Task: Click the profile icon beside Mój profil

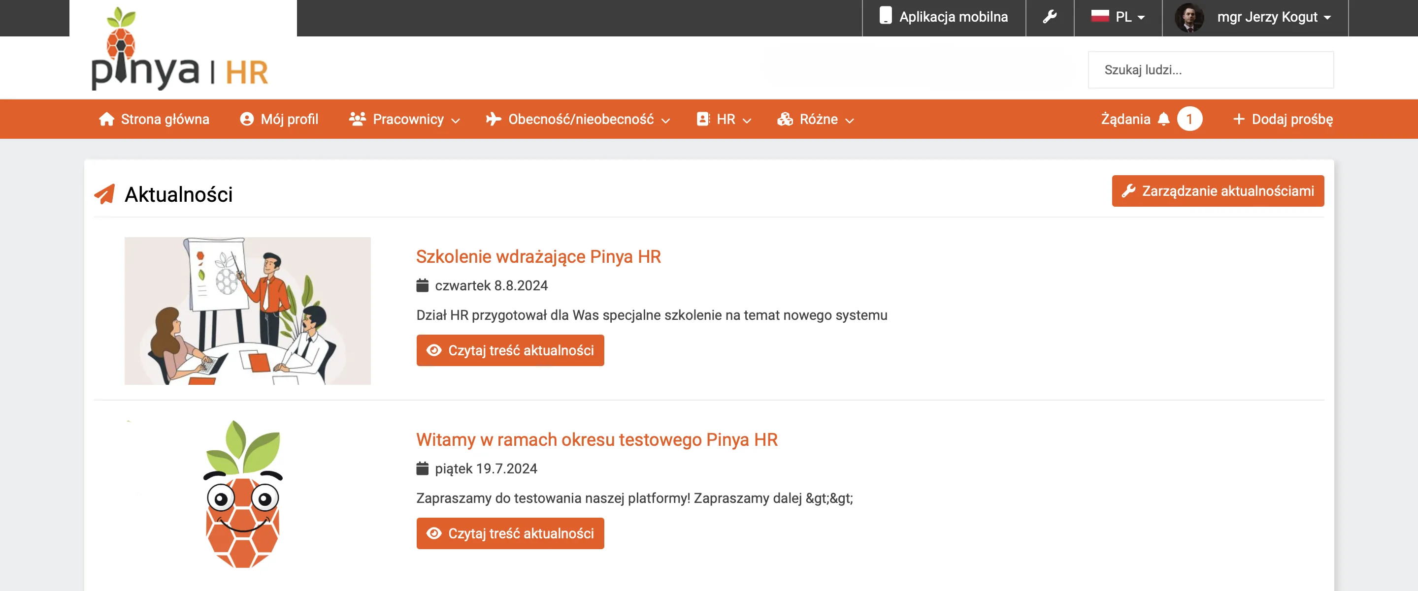Action: coord(247,119)
